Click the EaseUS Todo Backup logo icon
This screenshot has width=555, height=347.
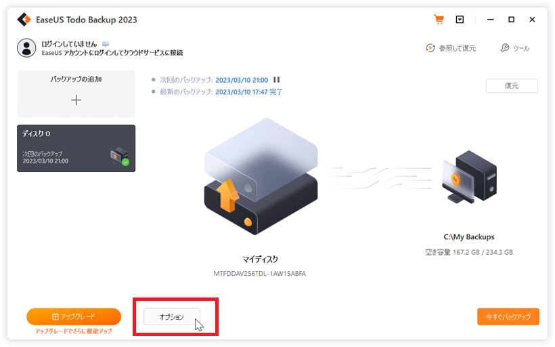(24, 20)
